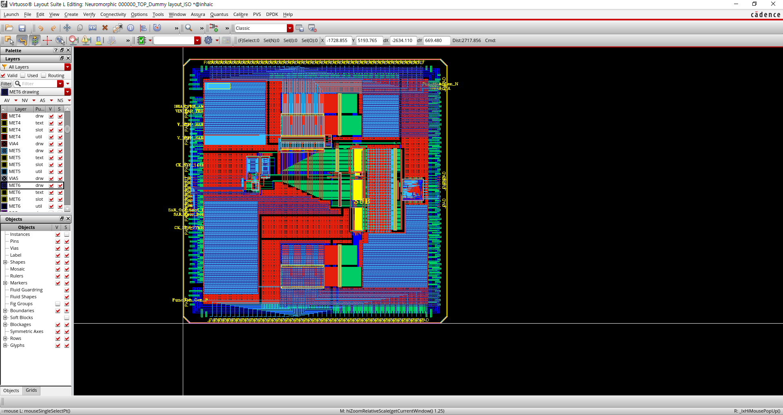Toggle the layer stack arrow icon
Screen dimensions: 783x415
pos(35,40)
